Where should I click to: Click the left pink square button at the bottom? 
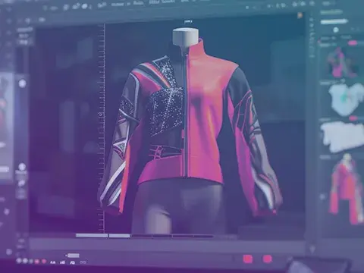click(x=248, y=259)
